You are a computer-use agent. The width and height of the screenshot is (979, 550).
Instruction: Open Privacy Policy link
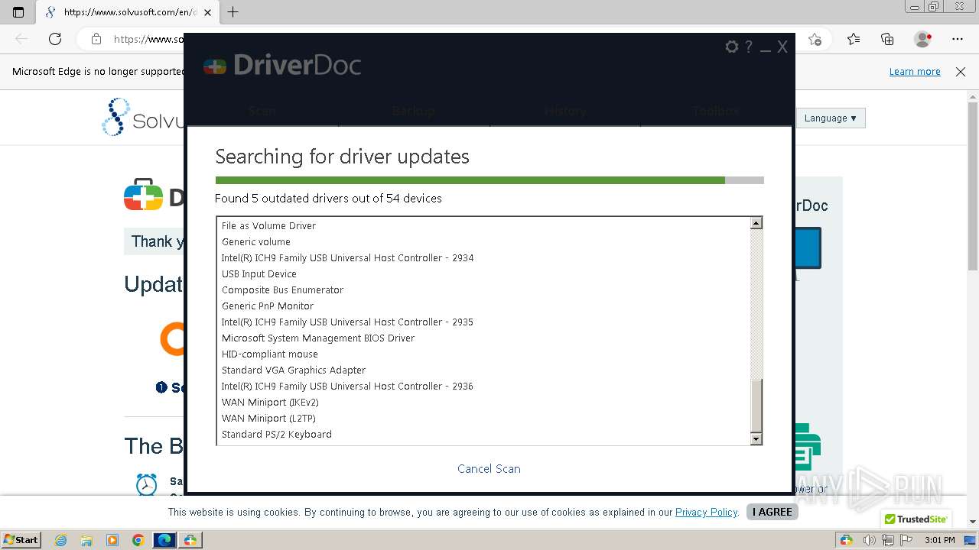(706, 513)
